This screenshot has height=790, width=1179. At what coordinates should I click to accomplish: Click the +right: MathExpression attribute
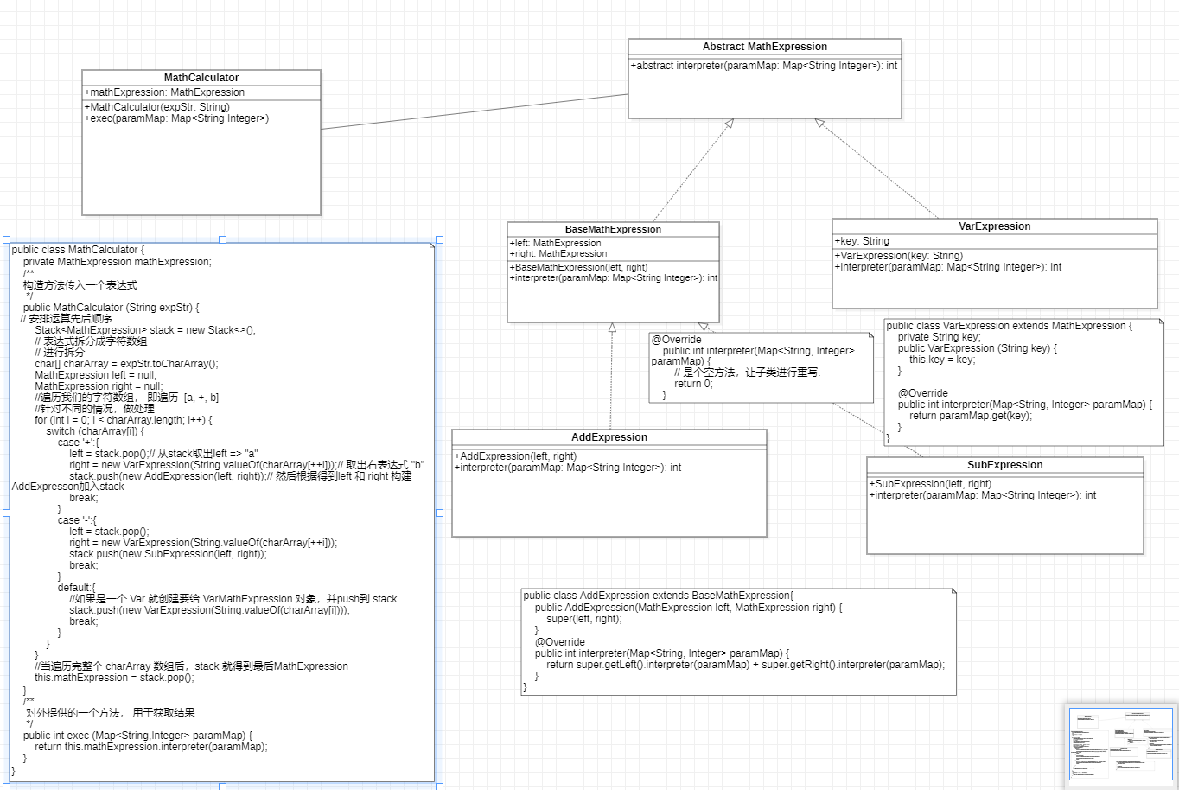pyautogui.click(x=558, y=253)
